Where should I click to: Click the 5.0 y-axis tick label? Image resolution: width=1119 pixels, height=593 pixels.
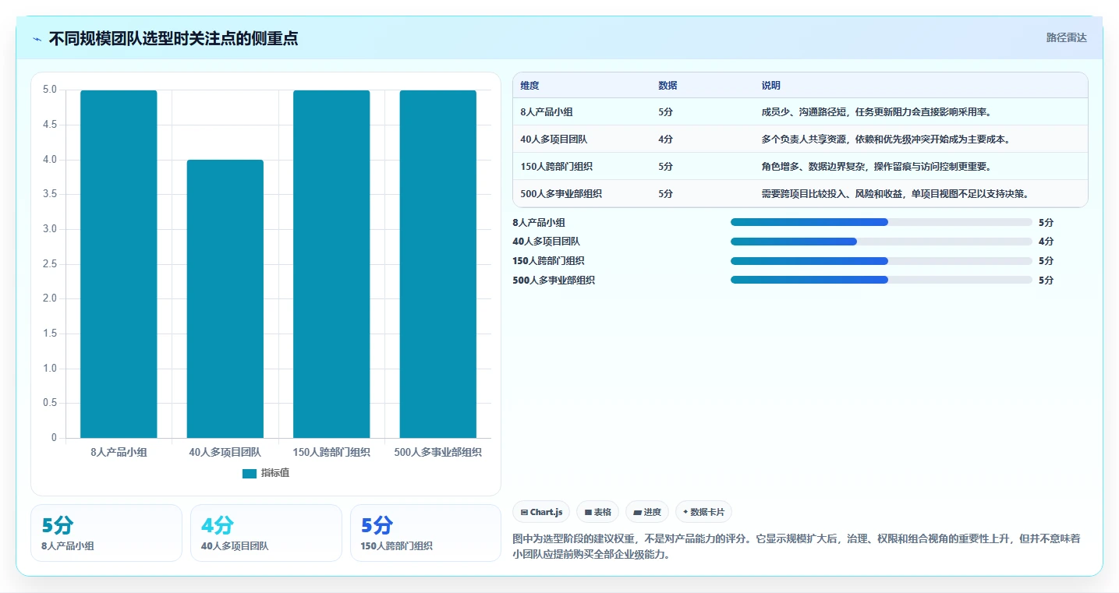pyautogui.click(x=50, y=90)
